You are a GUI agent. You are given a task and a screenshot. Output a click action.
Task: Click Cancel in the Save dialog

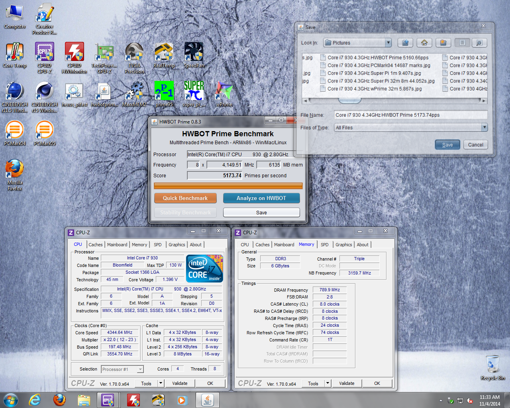click(x=475, y=145)
